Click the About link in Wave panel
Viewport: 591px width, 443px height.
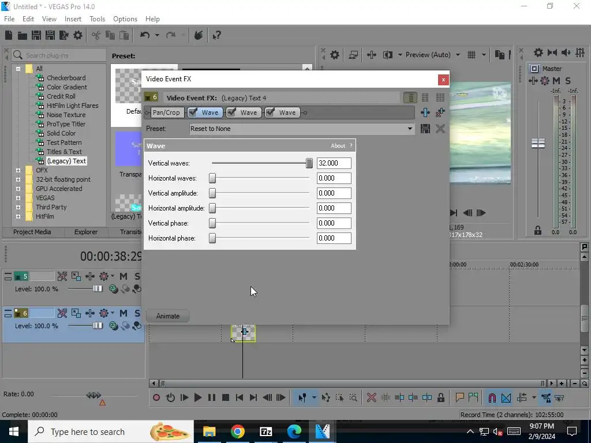(x=338, y=146)
